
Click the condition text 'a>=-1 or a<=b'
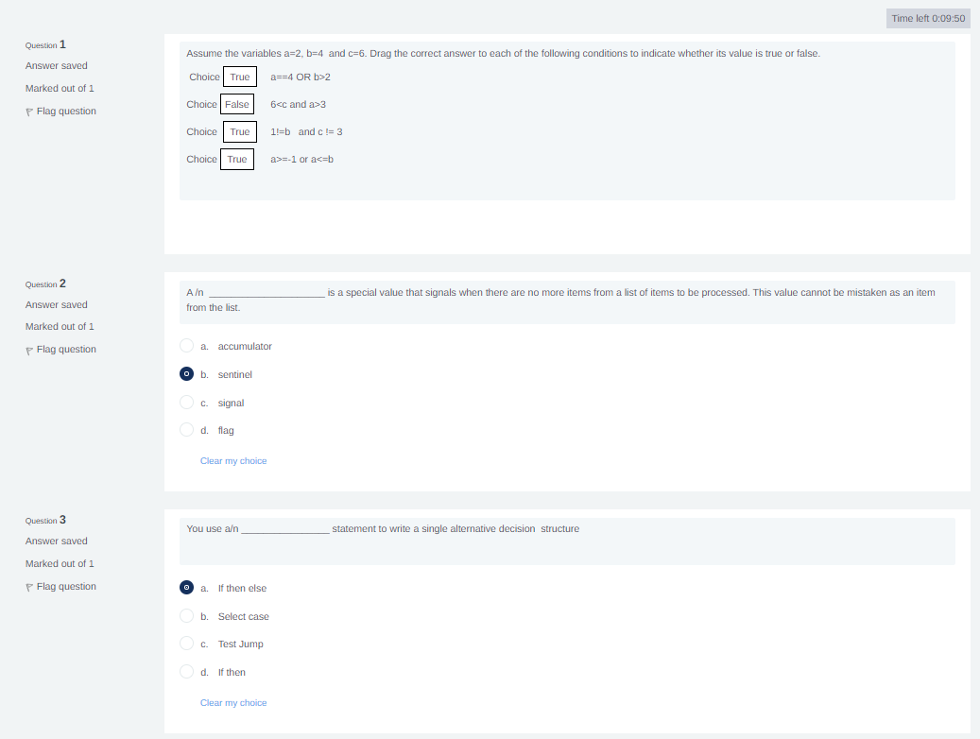tap(301, 160)
